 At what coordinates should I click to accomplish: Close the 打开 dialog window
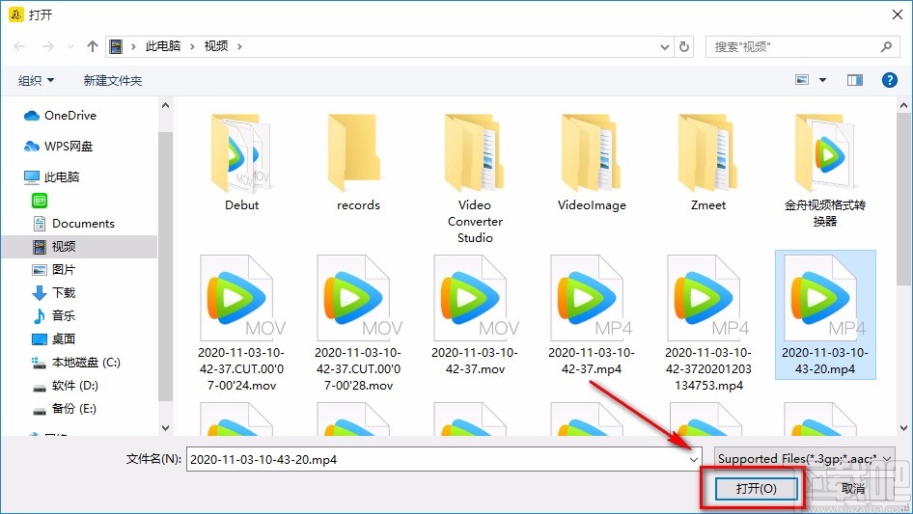898,14
